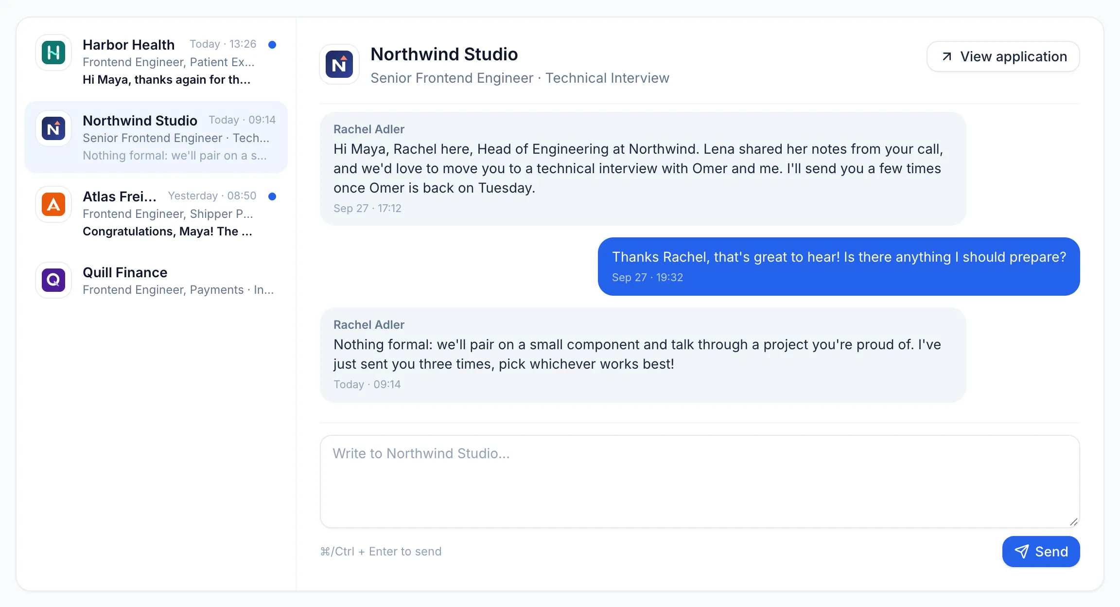The height and width of the screenshot is (607, 1120).
Task: Send the message with Send button
Action: tap(1041, 552)
